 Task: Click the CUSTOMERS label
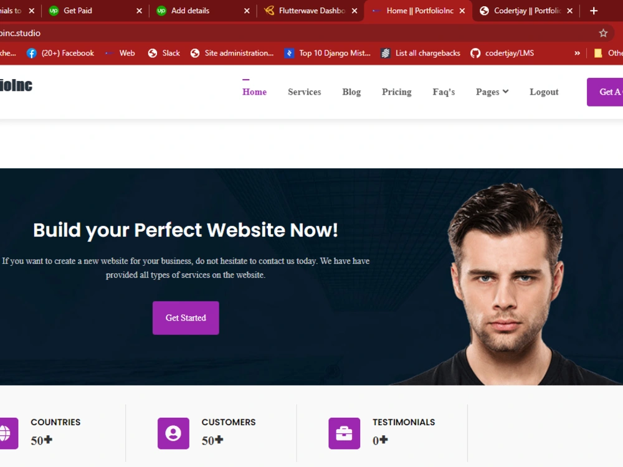coord(229,422)
